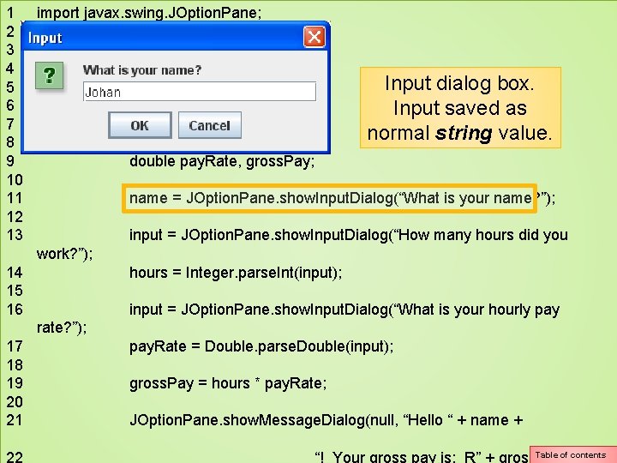
Task: Click OK in the Input dialog
Action: point(140,125)
